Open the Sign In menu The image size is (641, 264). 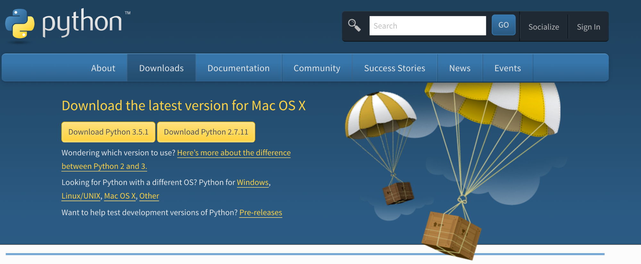(588, 27)
